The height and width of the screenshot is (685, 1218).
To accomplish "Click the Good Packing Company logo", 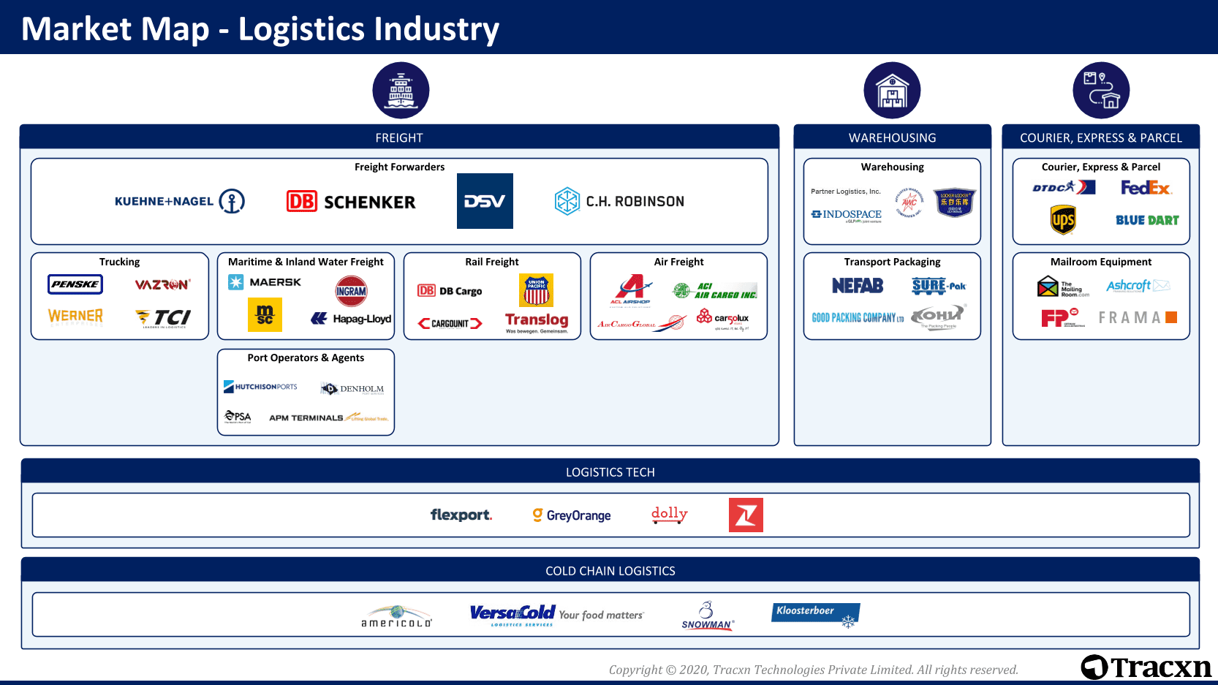I will point(858,318).
